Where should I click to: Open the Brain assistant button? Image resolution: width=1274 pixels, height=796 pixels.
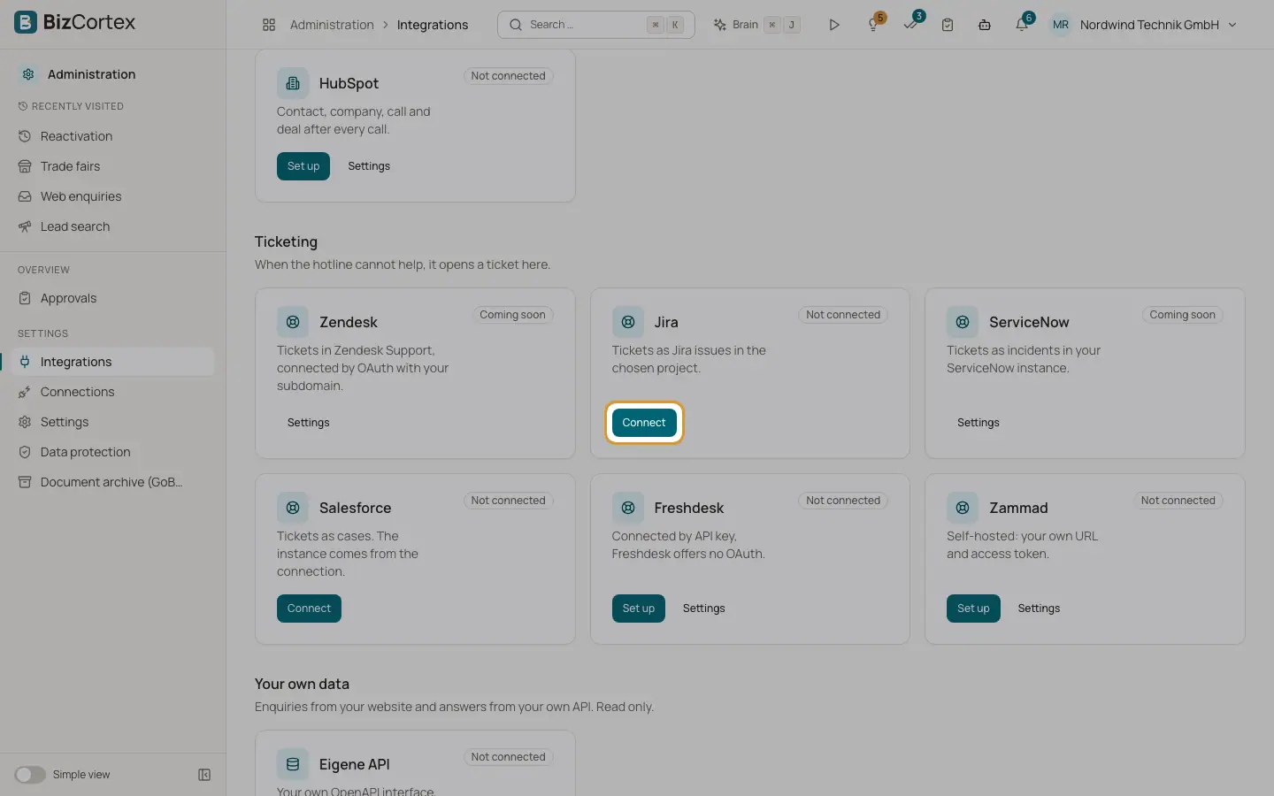(x=756, y=25)
